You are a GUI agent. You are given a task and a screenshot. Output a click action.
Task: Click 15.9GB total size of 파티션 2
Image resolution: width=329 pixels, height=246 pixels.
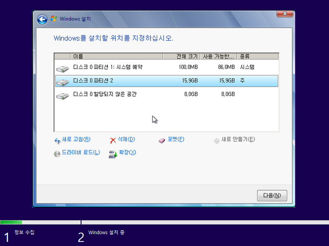pyautogui.click(x=190, y=81)
